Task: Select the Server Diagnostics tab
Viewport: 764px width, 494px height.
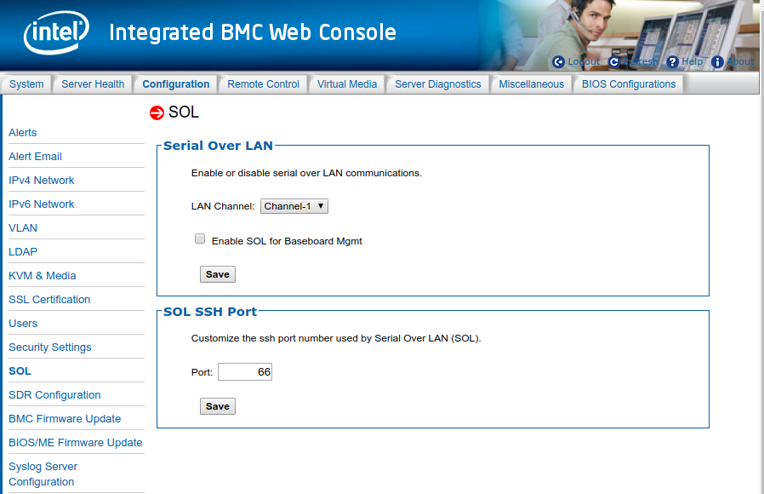Action: (x=437, y=83)
